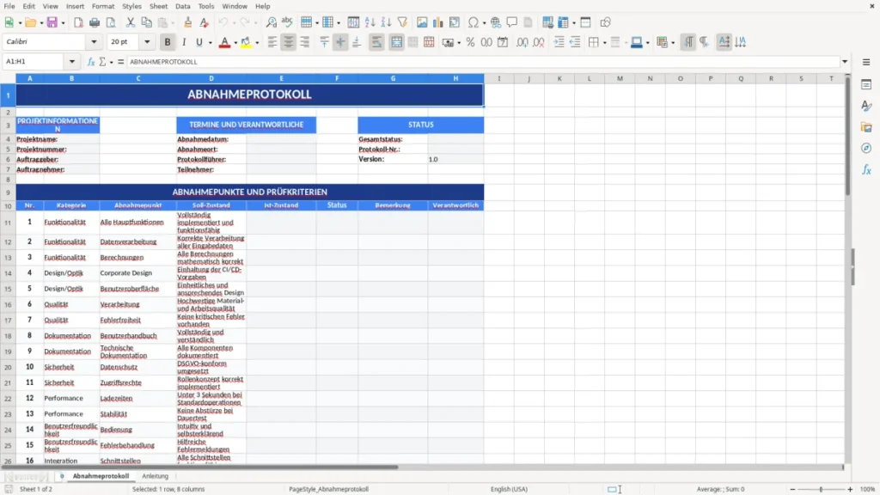This screenshot has height=495, width=880.
Task: Click the zoom slider in status bar
Action: coord(821,489)
